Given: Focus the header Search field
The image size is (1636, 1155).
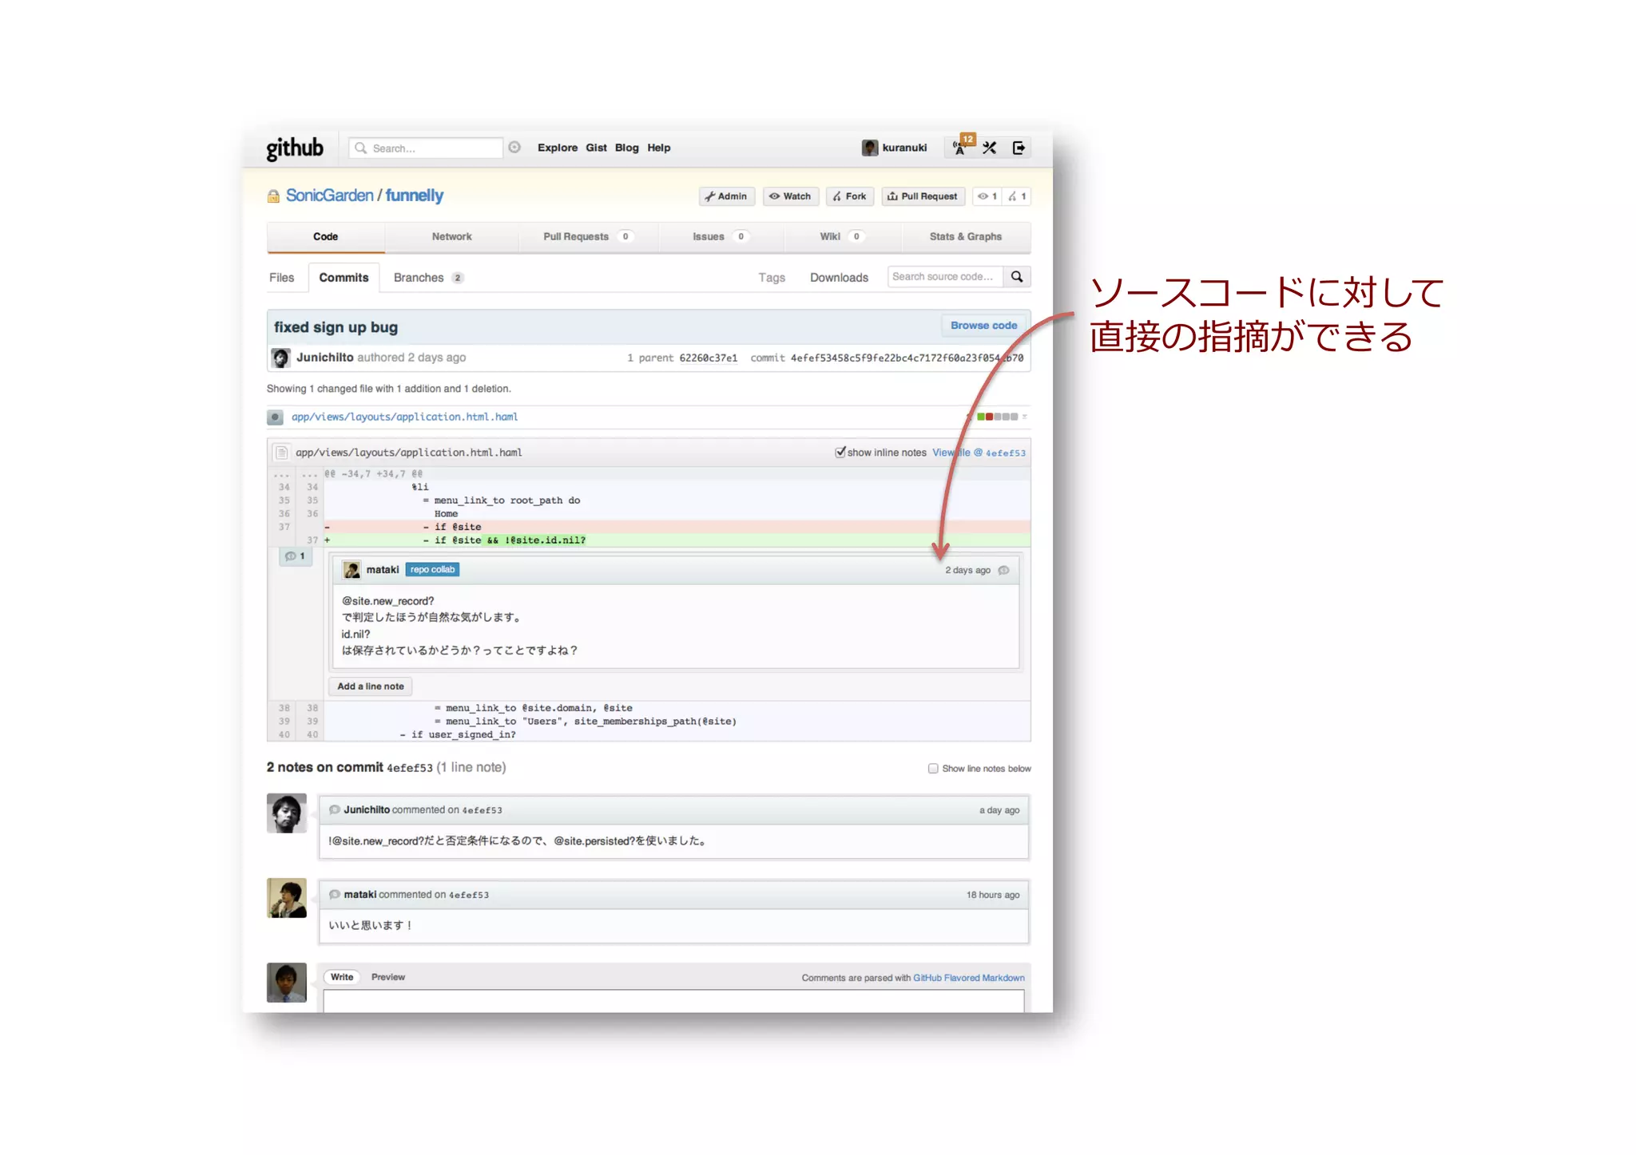Looking at the screenshot, I should [x=426, y=148].
